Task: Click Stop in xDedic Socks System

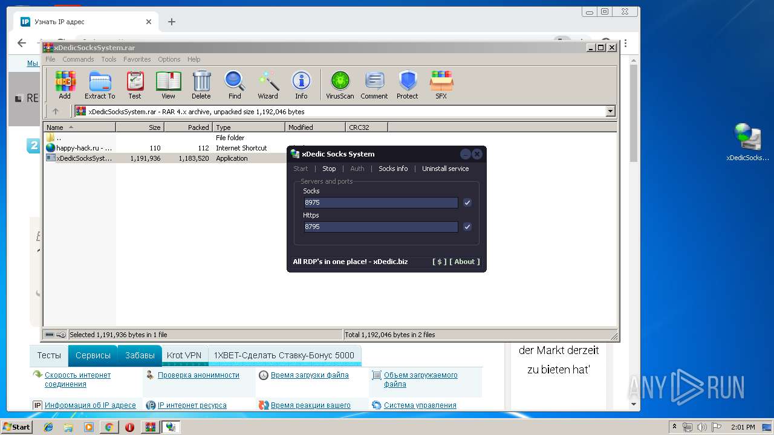Action: tap(329, 169)
